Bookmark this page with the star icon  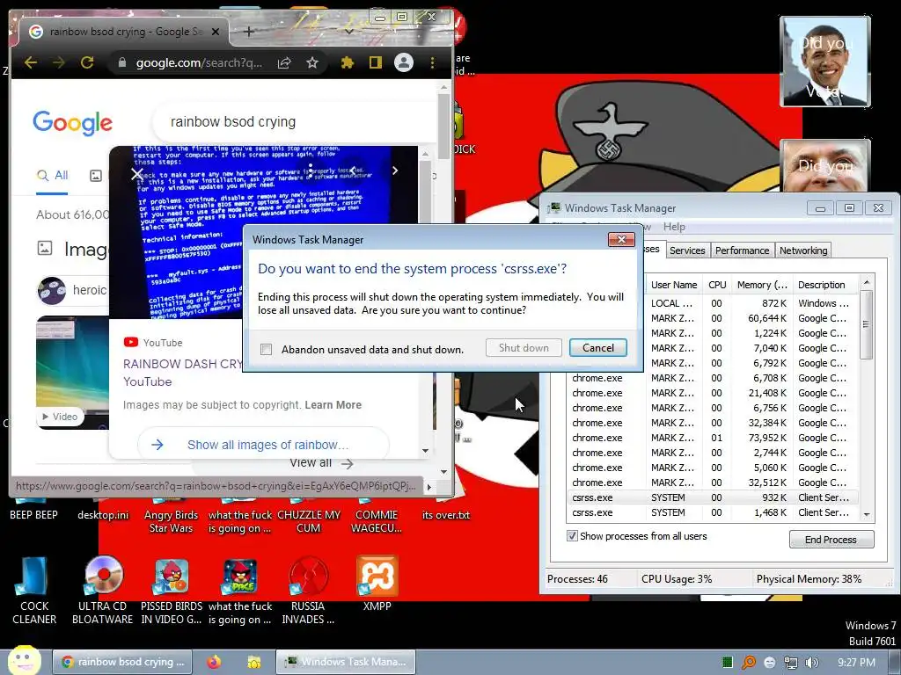pyautogui.click(x=312, y=62)
